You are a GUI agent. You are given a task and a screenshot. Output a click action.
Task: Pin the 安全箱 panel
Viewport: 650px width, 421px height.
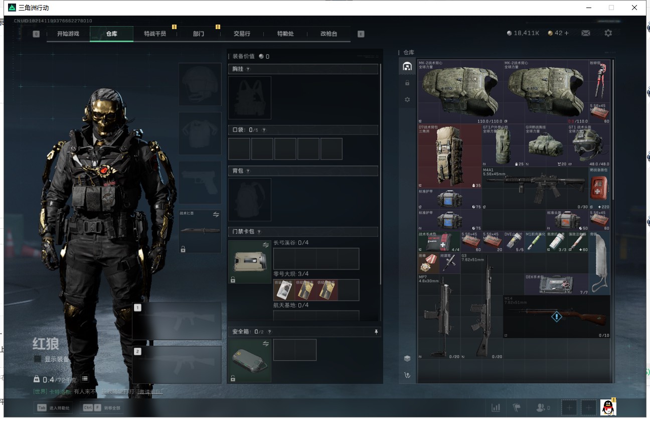(376, 332)
